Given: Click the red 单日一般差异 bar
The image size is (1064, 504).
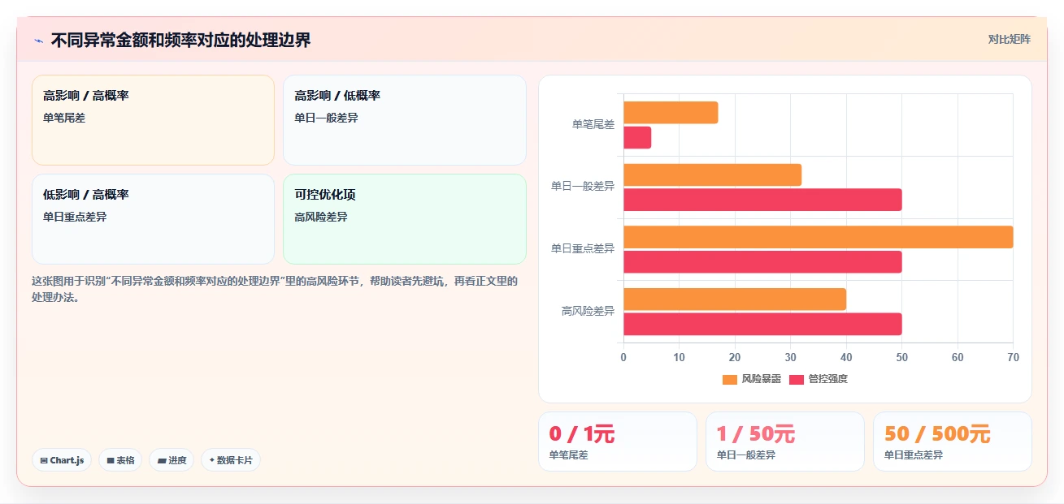Looking at the screenshot, I should pos(762,200).
